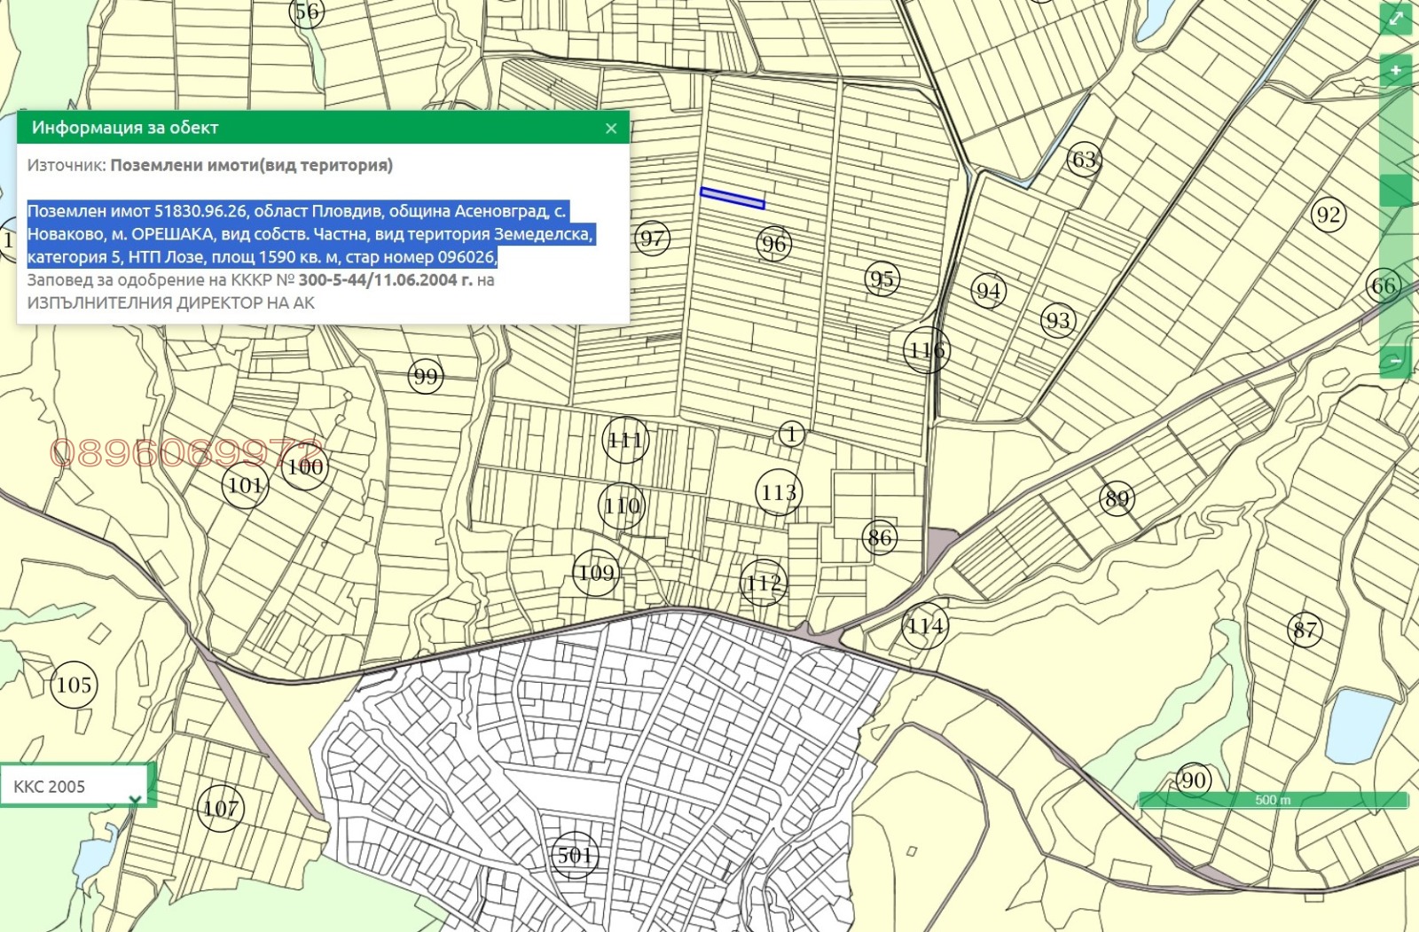Select the circled 113 map marker
The height and width of the screenshot is (932, 1419).
[x=779, y=492]
